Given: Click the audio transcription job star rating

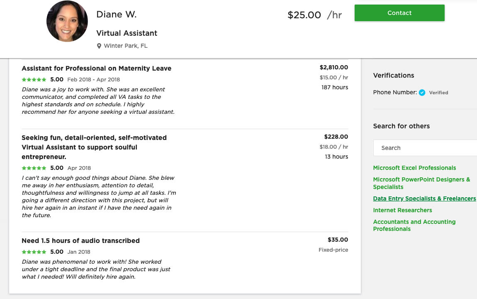Looking at the screenshot, I should coord(34,252).
